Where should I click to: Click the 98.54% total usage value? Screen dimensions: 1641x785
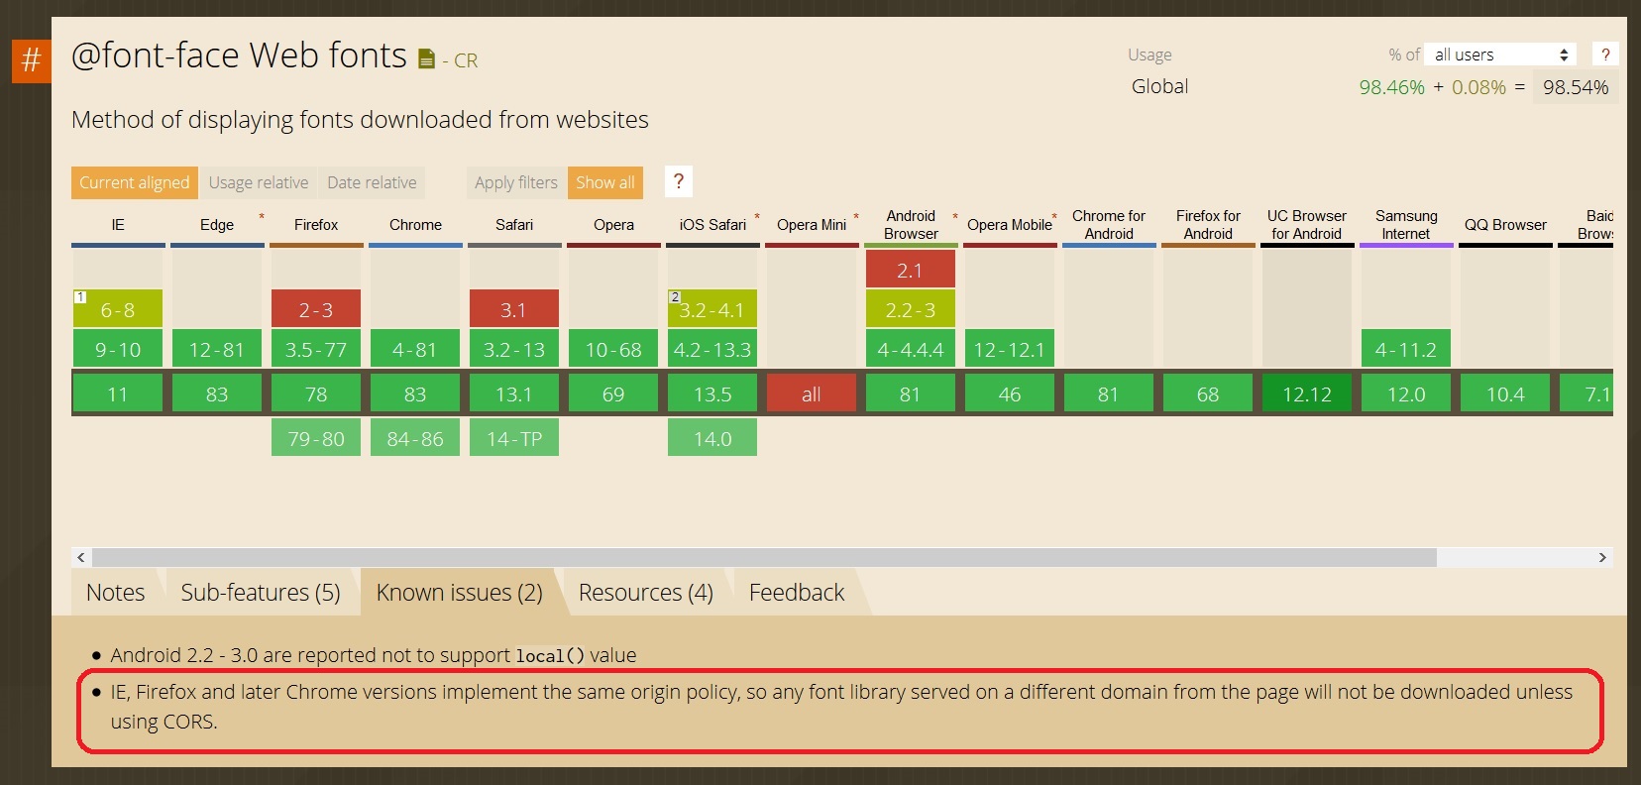(x=1576, y=87)
